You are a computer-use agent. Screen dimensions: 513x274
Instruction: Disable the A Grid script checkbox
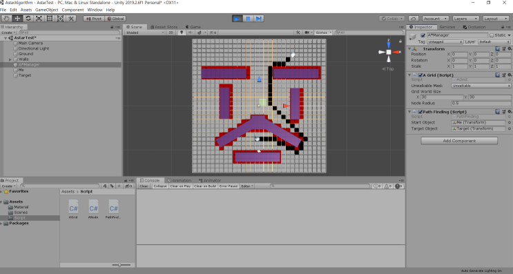420,75
